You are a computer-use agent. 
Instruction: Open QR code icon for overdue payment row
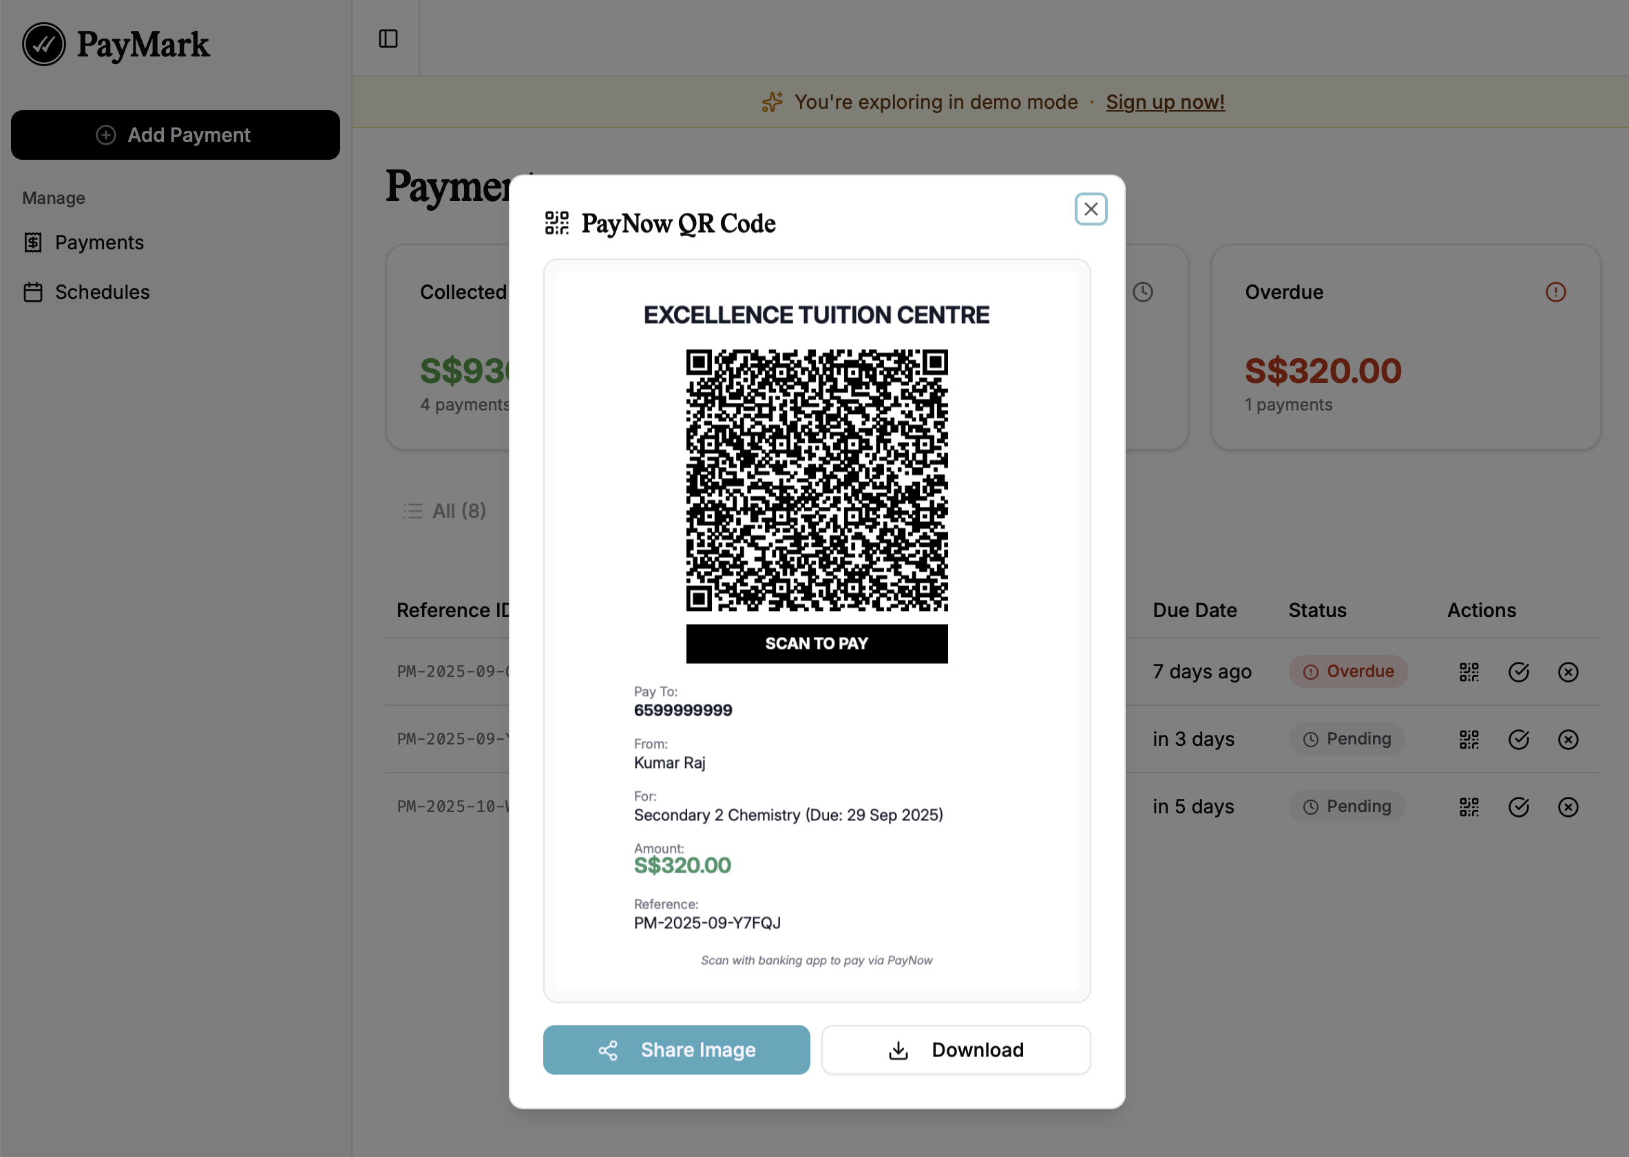tap(1469, 671)
